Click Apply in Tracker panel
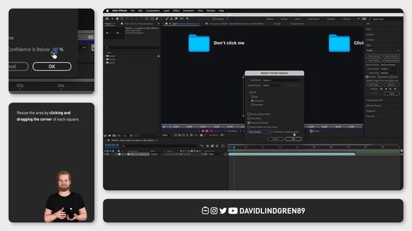 392,94
